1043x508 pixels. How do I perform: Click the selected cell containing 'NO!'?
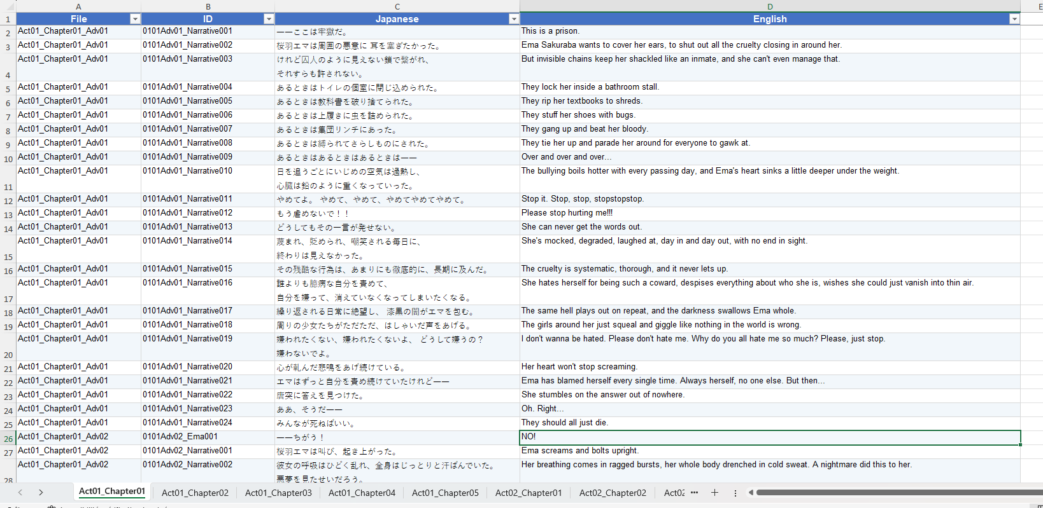770,437
